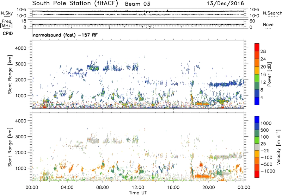This screenshot has width=282, height=195.
Task: Click the '10^5' label beside N.Sky
Action: click(22, 10)
